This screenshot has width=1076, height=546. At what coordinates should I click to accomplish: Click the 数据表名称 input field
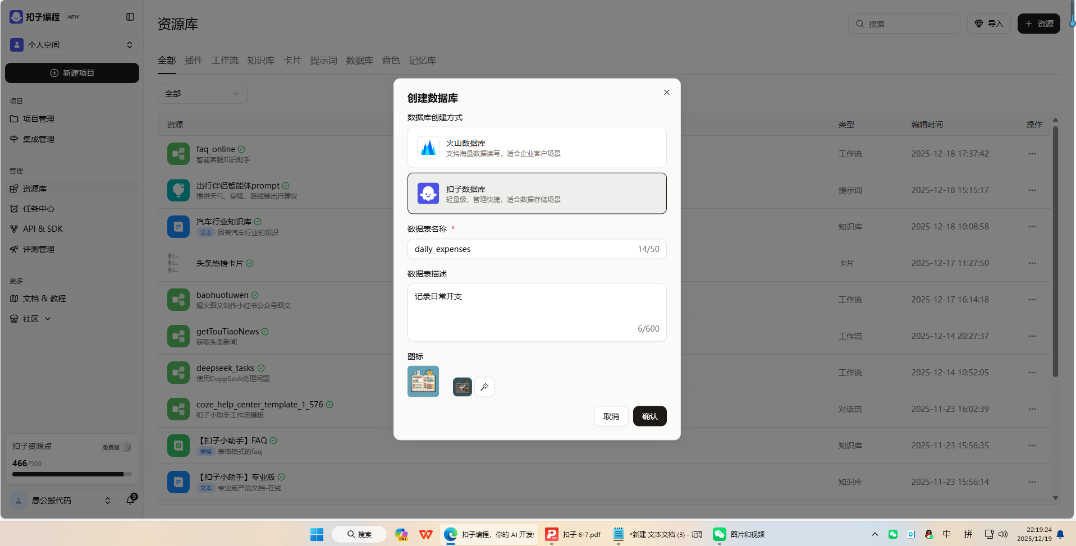537,249
